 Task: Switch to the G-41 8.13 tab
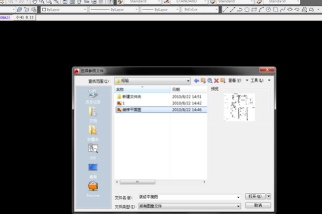[x=25, y=18]
